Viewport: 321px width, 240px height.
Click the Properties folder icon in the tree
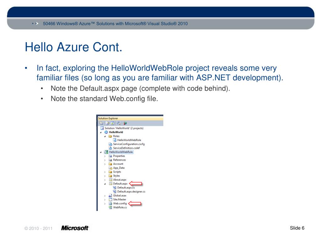[x=110, y=156]
